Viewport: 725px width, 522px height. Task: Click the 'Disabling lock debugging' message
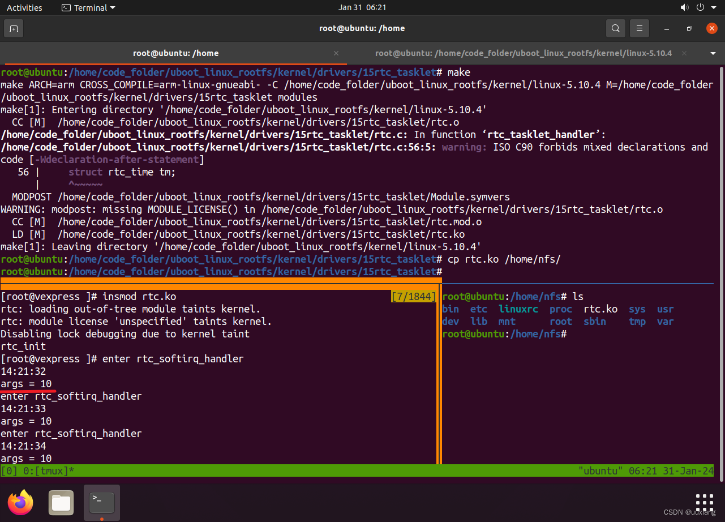[x=125, y=334]
